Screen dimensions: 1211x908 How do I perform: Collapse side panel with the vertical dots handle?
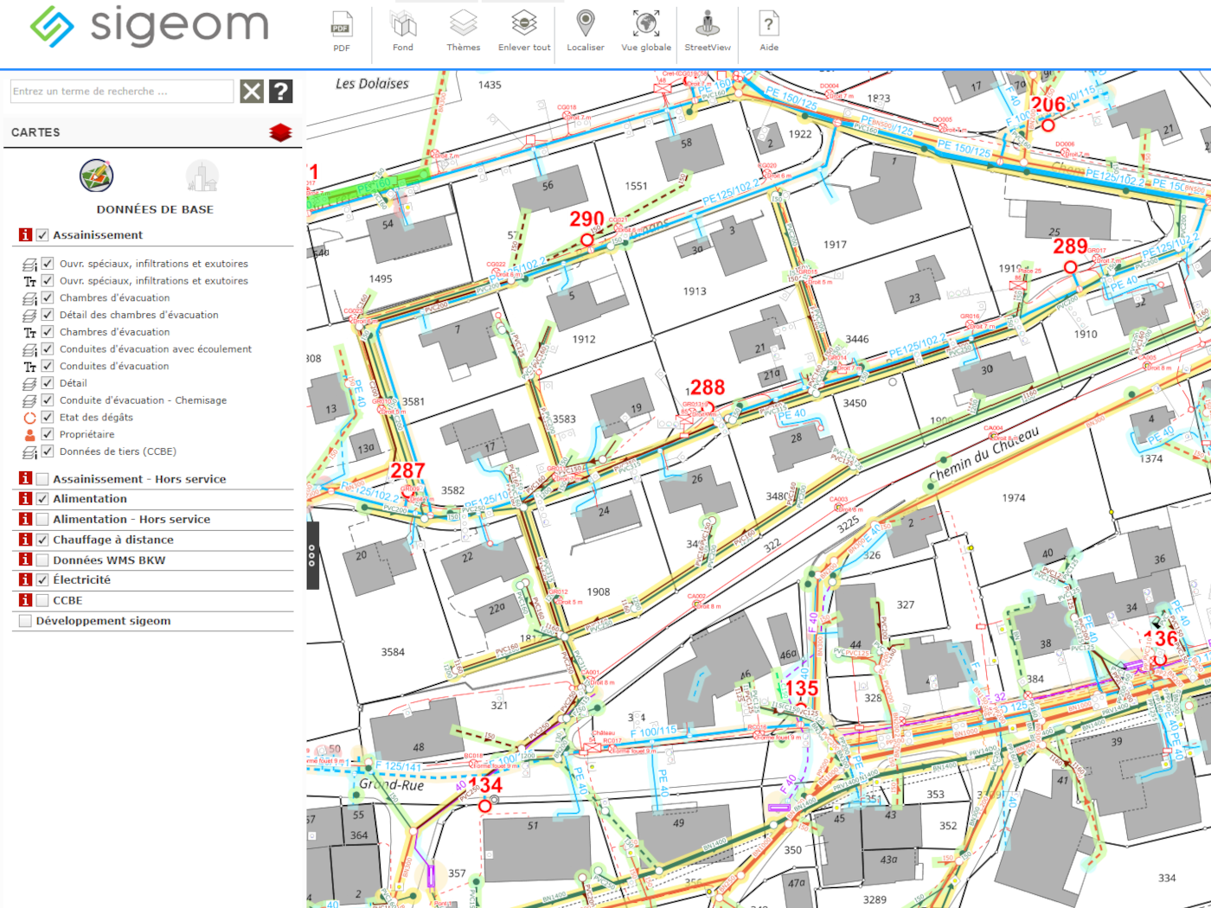click(312, 555)
